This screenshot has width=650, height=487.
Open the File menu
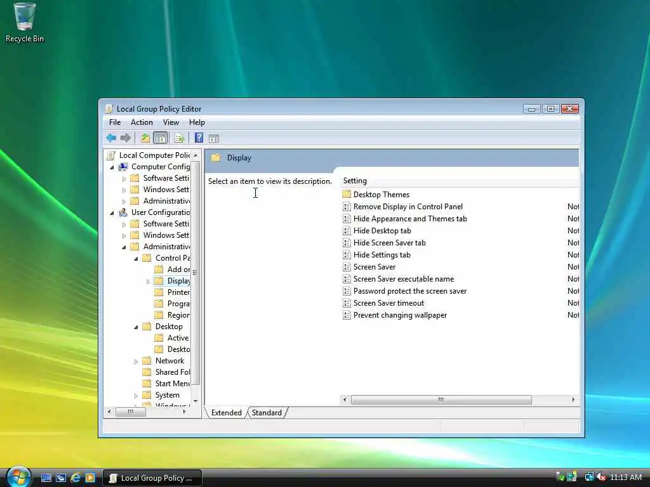[115, 122]
